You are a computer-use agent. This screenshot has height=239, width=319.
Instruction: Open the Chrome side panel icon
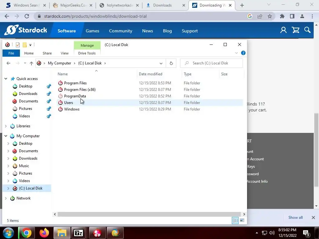click(x=292, y=16)
